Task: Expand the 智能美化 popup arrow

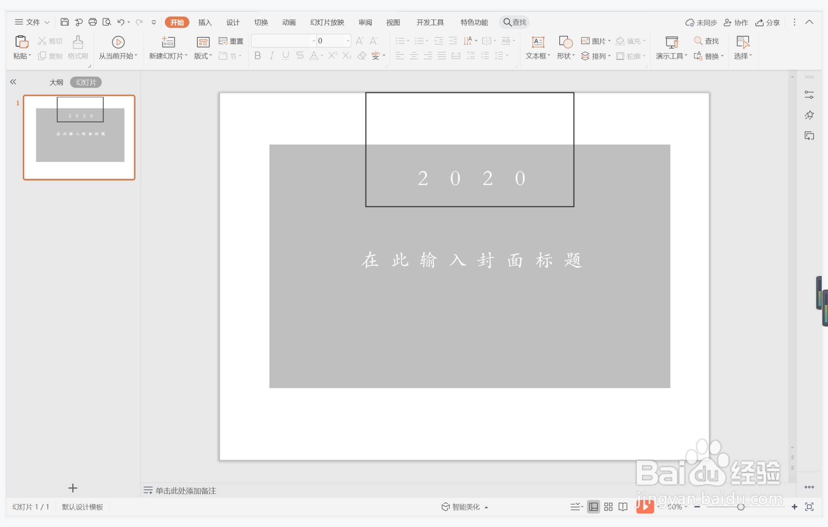Action: [486, 507]
